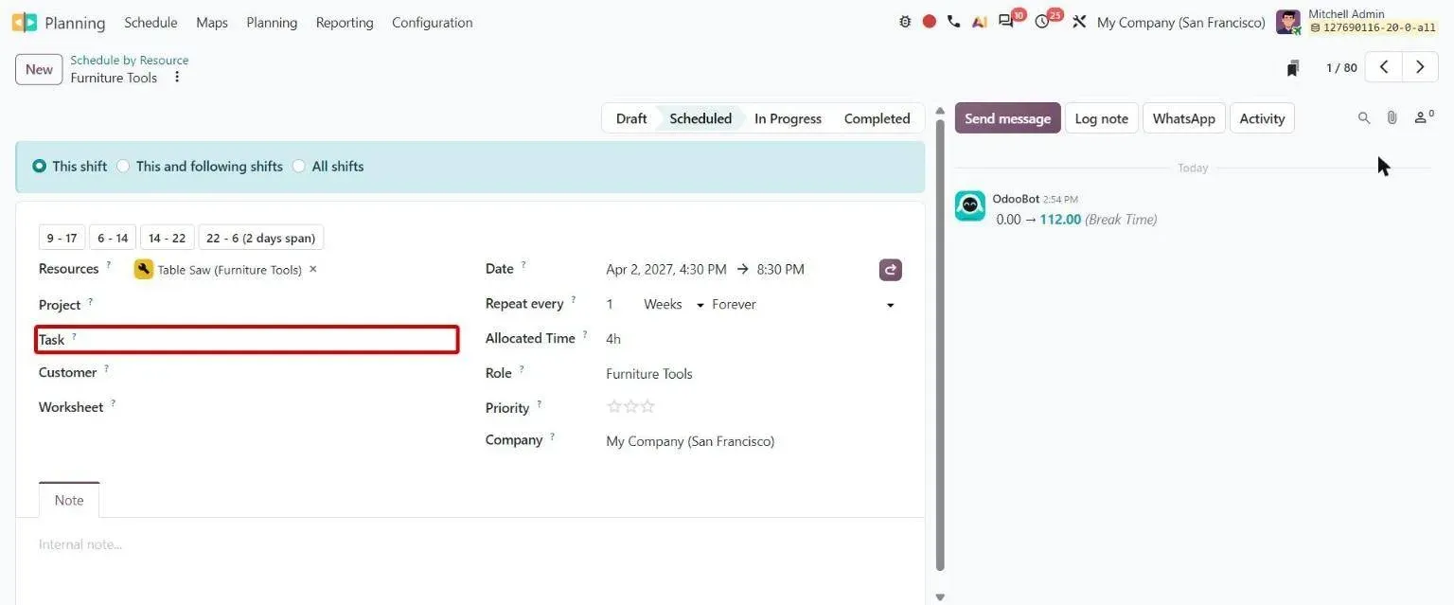Remove Table Saw resource tag
1454x605 pixels.
pos(313,269)
